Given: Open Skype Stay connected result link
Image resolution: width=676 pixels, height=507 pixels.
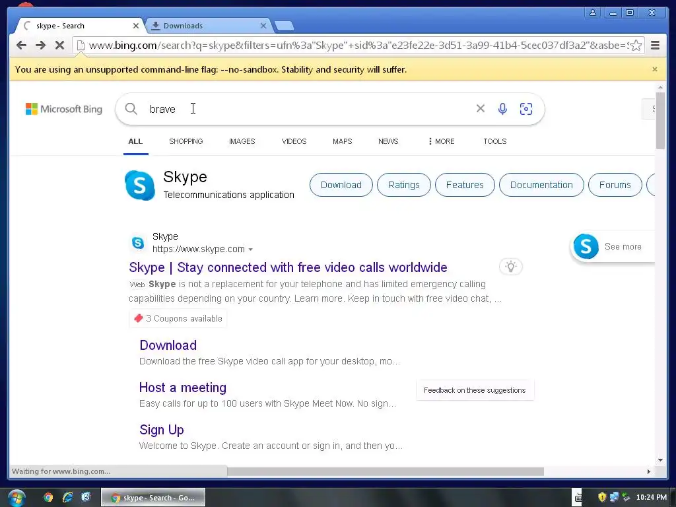Looking at the screenshot, I should (x=288, y=267).
